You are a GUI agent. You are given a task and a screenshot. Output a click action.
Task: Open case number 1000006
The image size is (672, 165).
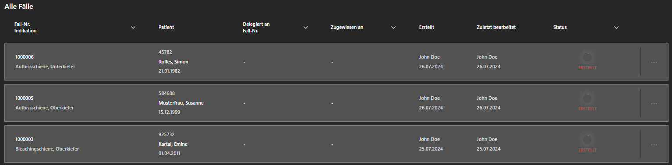pos(25,57)
